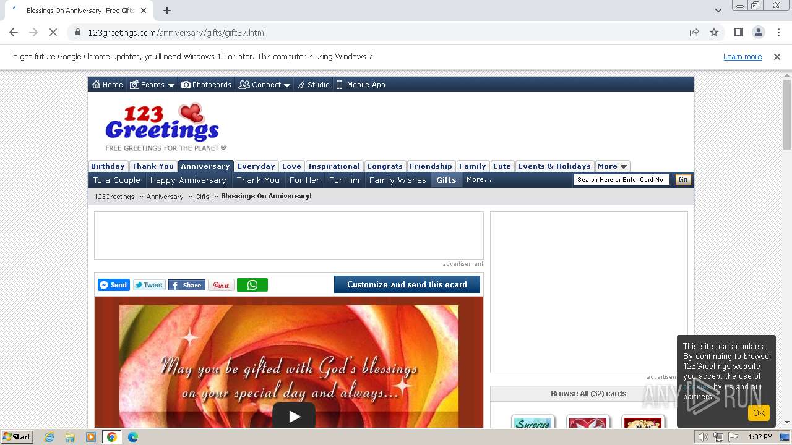Select the Everyday category tab
This screenshot has width=792, height=445.
[256, 166]
